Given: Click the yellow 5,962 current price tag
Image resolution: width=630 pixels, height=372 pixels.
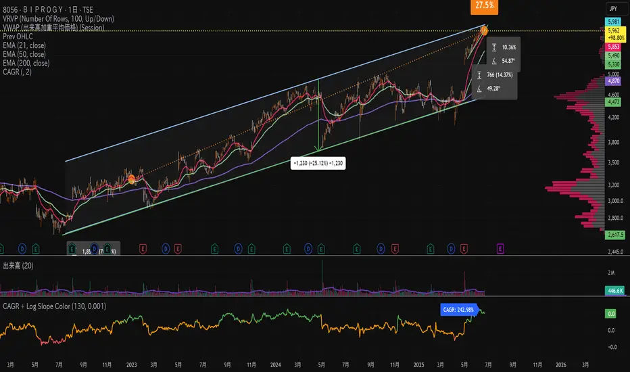Looking at the screenshot, I should click(x=612, y=30).
